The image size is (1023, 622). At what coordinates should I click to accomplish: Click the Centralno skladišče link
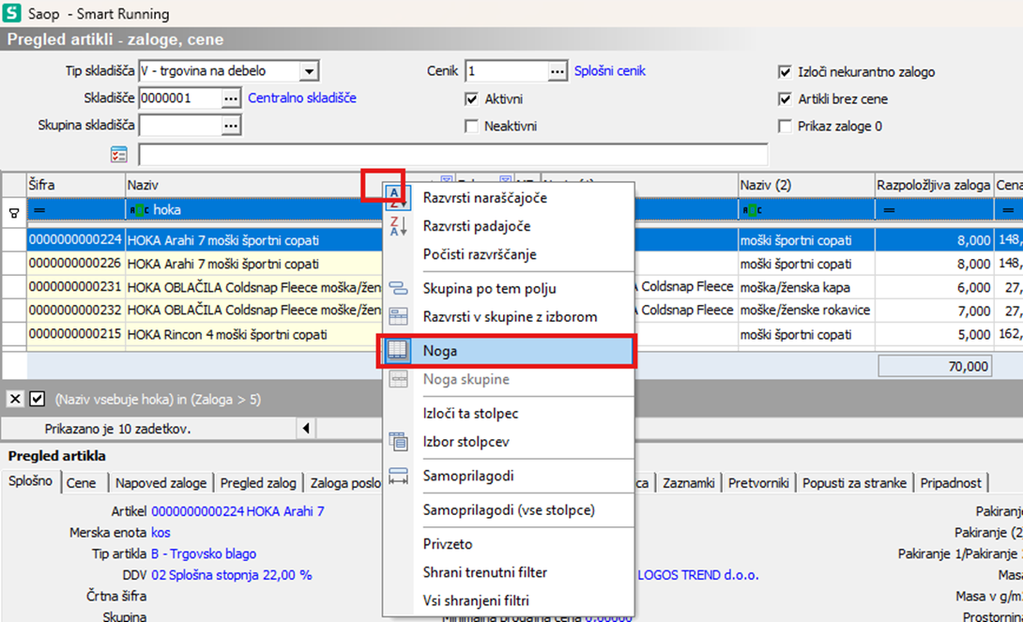click(x=302, y=98)
